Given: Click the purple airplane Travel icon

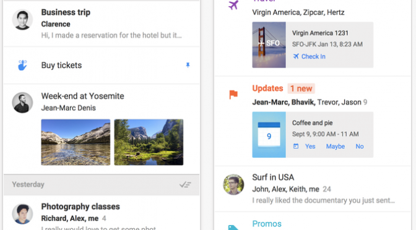Looking at the screenshot, I should 233,5.
